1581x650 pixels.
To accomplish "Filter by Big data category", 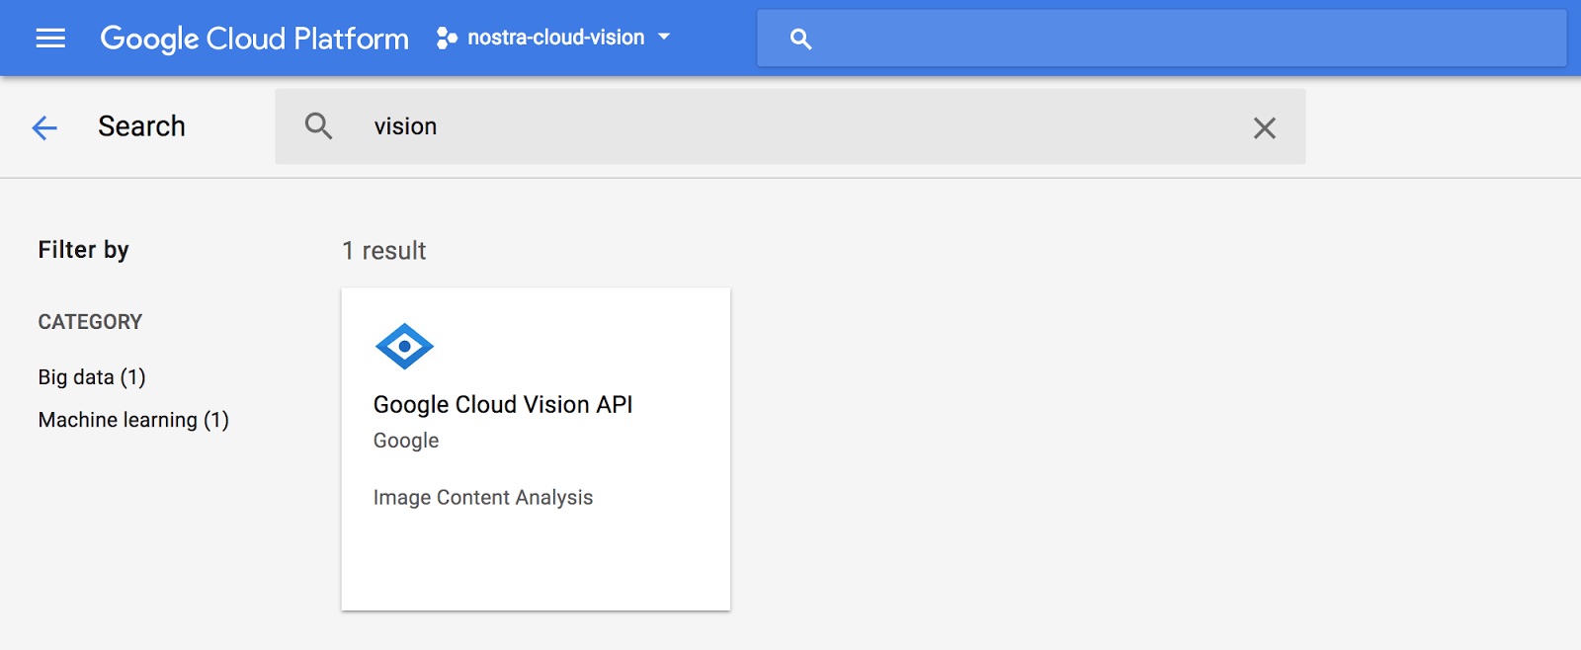I will [92, 377].
